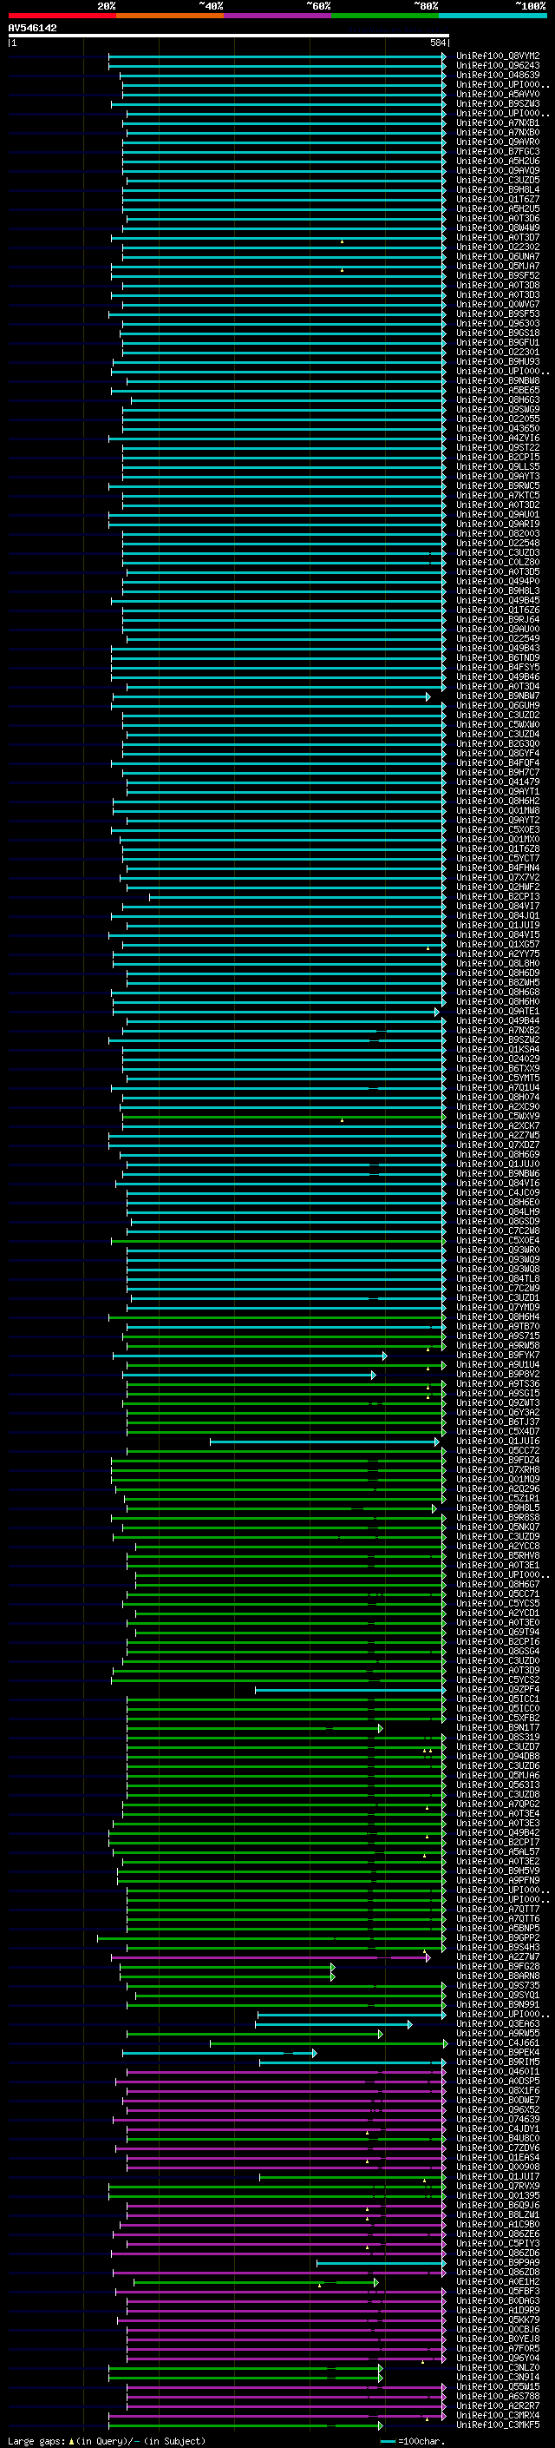Select hit label UniRef100_B5RHV8
The height and width of the screenshot is (2448, 555).
(x=498, y=1555)
